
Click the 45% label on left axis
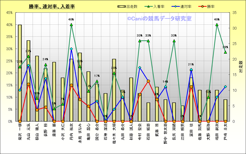(9, 13)
